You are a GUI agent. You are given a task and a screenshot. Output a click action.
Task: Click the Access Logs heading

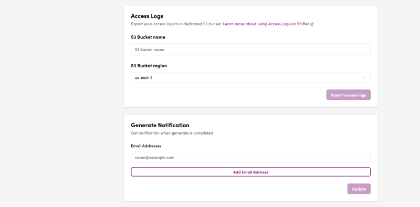[147, 16]
